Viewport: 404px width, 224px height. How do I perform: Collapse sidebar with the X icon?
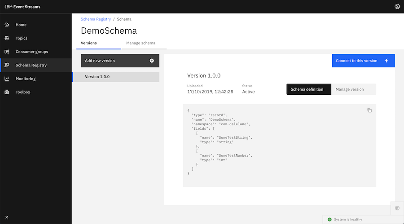coord(7,217)
